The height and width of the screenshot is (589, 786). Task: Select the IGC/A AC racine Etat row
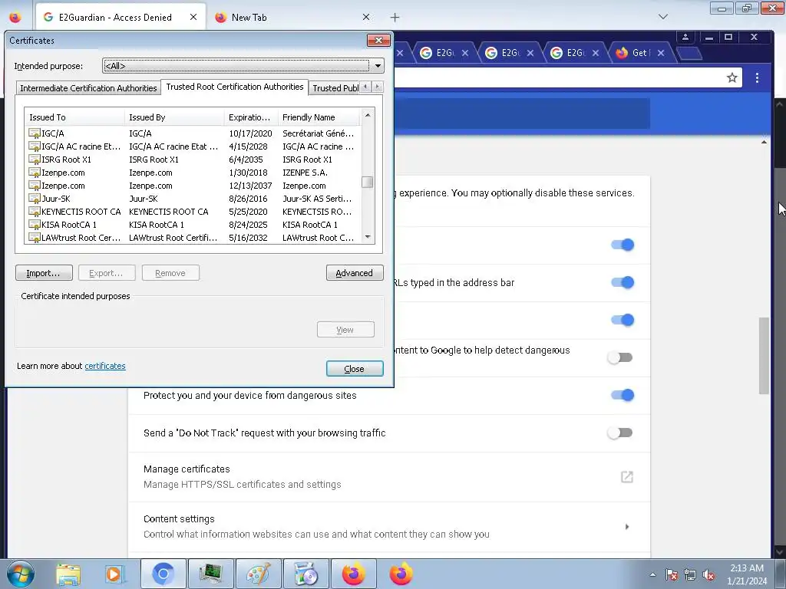(193, 146)
